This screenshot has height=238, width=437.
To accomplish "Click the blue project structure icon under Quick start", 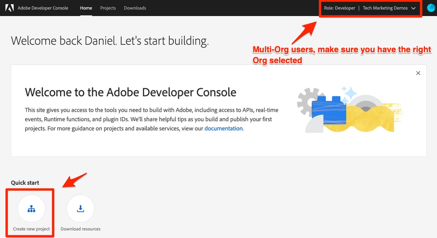I will [x=31, y=208].
